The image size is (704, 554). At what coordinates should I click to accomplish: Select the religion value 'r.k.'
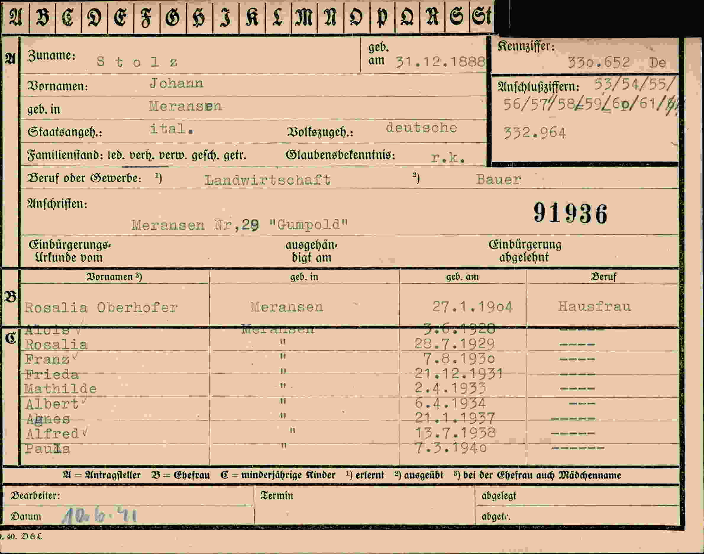pyautogui.click(x=448, y=158)
